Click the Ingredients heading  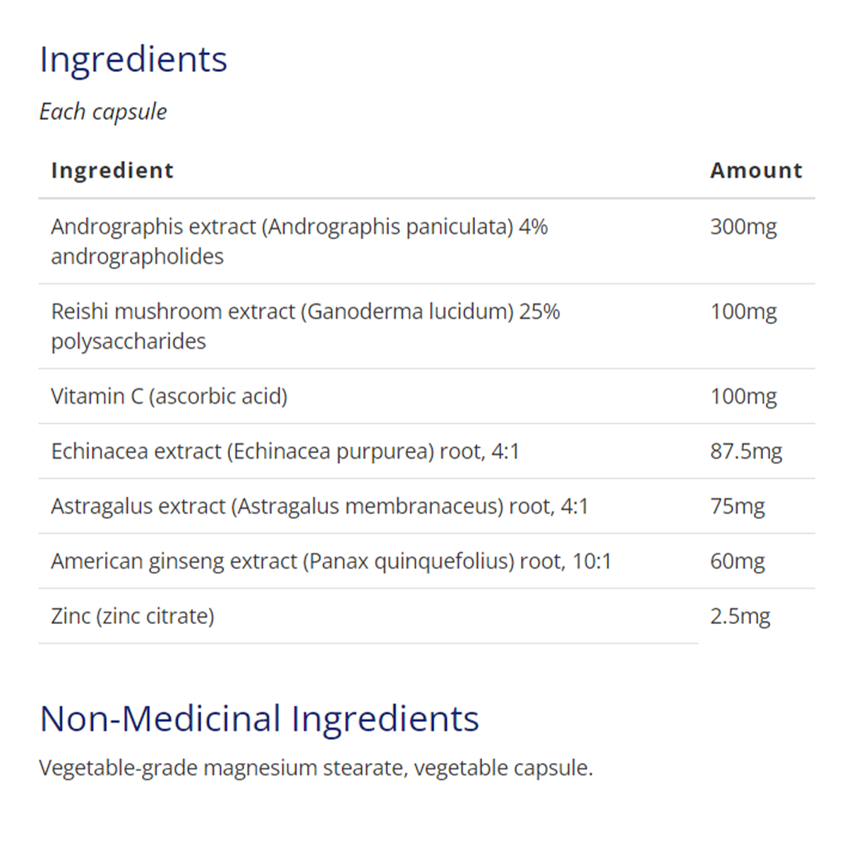tap(133, 59)
